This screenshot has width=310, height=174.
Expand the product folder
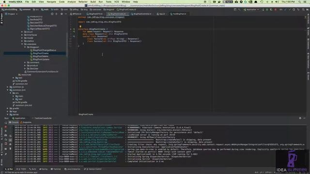[25, 66]
